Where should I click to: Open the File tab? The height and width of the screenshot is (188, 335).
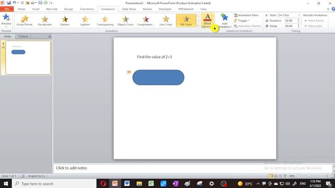pos(7,9)
